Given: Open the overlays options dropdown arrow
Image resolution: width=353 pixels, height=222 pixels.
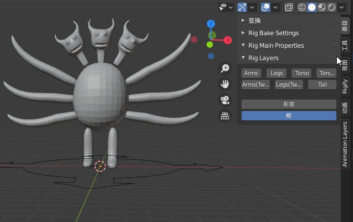Looking at the screenshot, I should click(275, 7).
